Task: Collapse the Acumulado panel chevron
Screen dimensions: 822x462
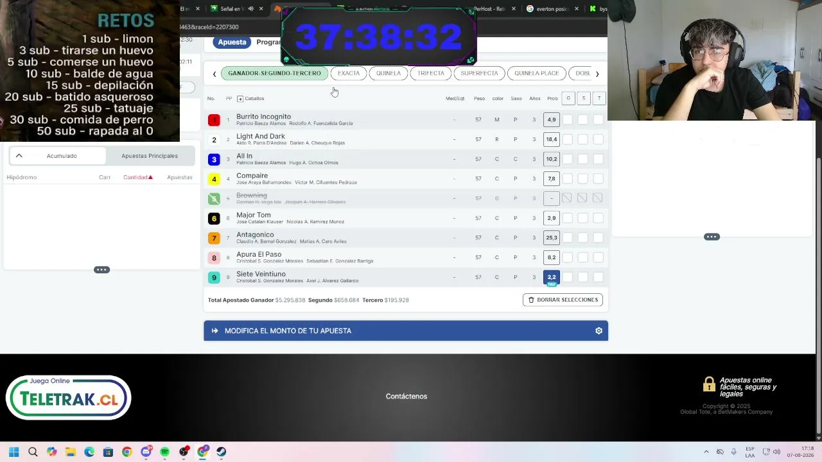Action: [19, 156]
